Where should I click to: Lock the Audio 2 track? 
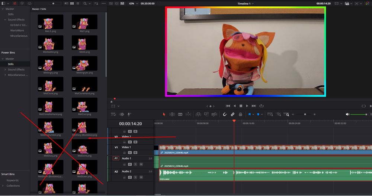124,177
